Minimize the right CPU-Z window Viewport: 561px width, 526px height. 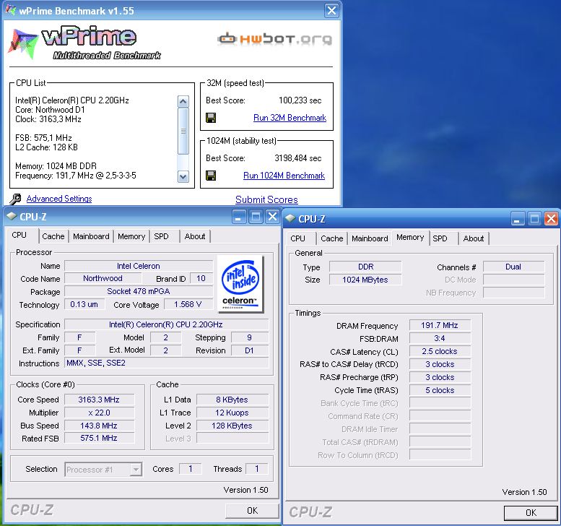pos(518,219)
